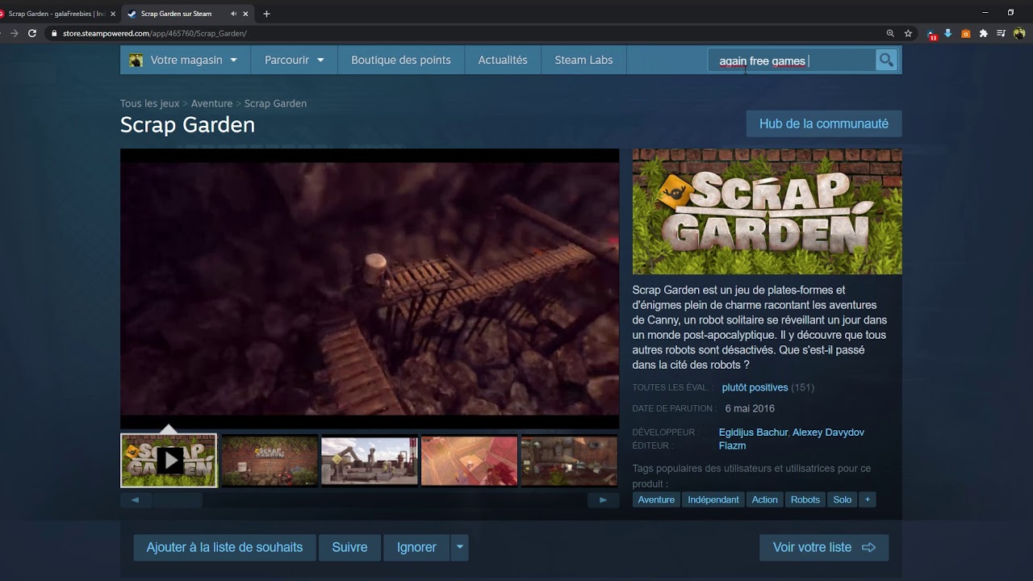Screen dimensions: 1033x581
Task: Click the Hub de la communauté button
Action: [x=824, y=123]
